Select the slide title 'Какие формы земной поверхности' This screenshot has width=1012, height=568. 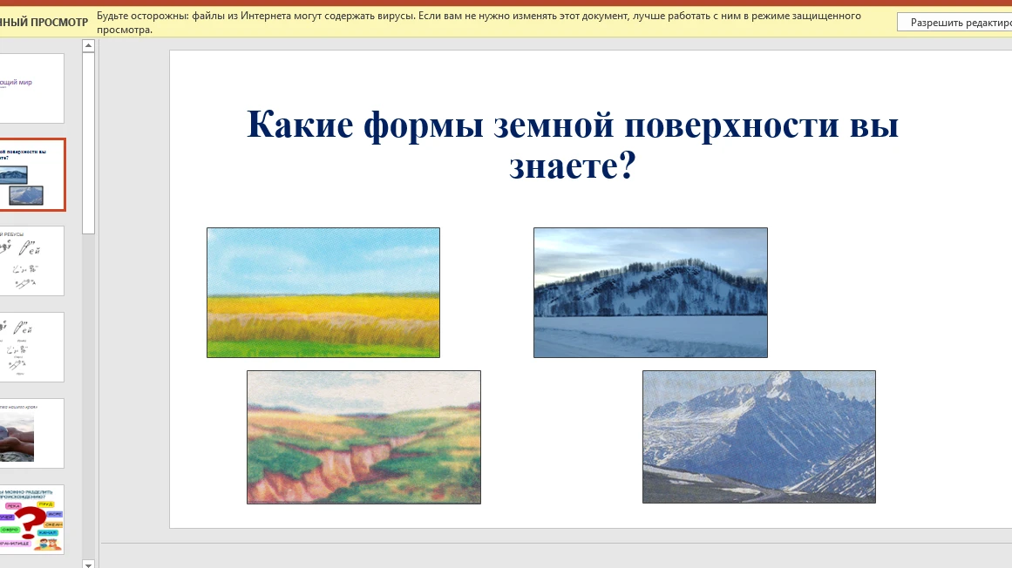point(573,145)
